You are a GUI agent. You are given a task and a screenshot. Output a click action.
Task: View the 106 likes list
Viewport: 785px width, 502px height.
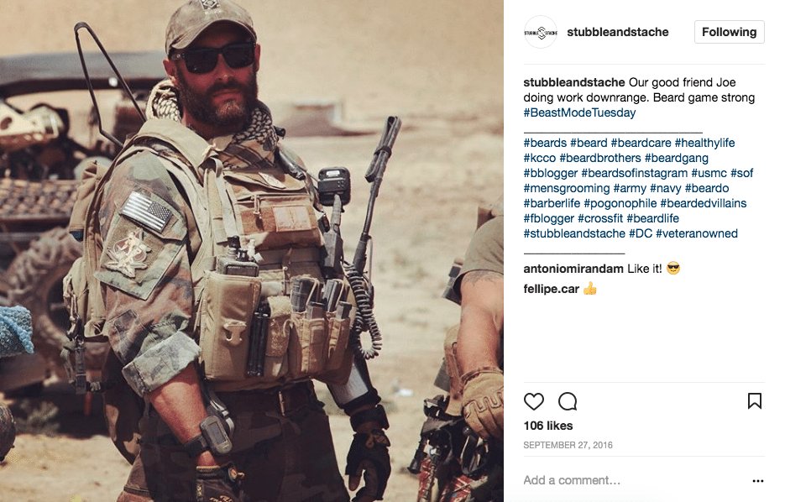(548, 426)
